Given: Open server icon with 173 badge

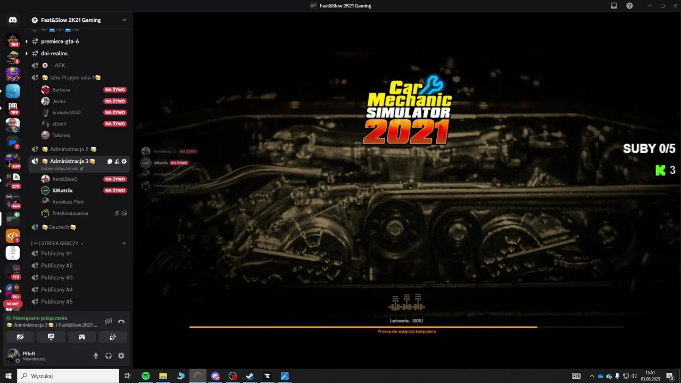Looking at the screenshot, I should coord(13,271).
